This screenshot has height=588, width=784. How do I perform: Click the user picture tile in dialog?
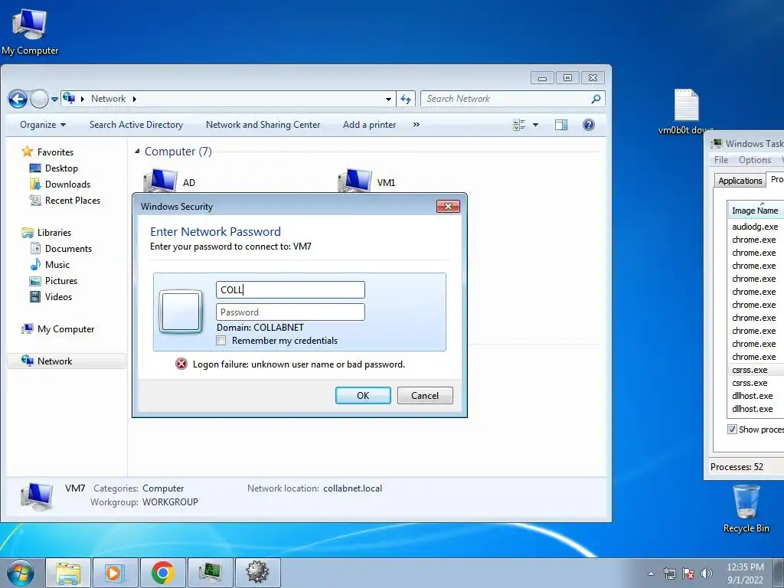181,312
